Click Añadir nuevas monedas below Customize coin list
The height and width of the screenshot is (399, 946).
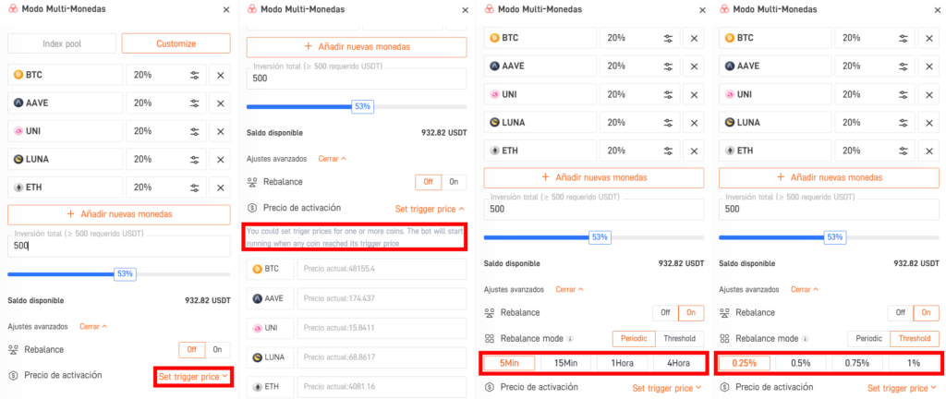(119, 214)
